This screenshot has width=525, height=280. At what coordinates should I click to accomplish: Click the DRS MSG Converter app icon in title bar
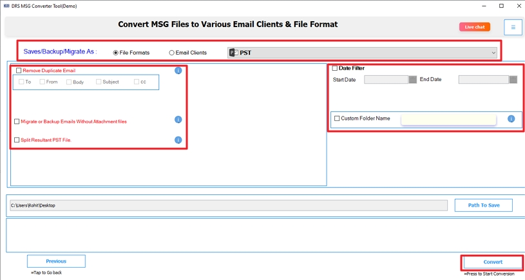6,6
